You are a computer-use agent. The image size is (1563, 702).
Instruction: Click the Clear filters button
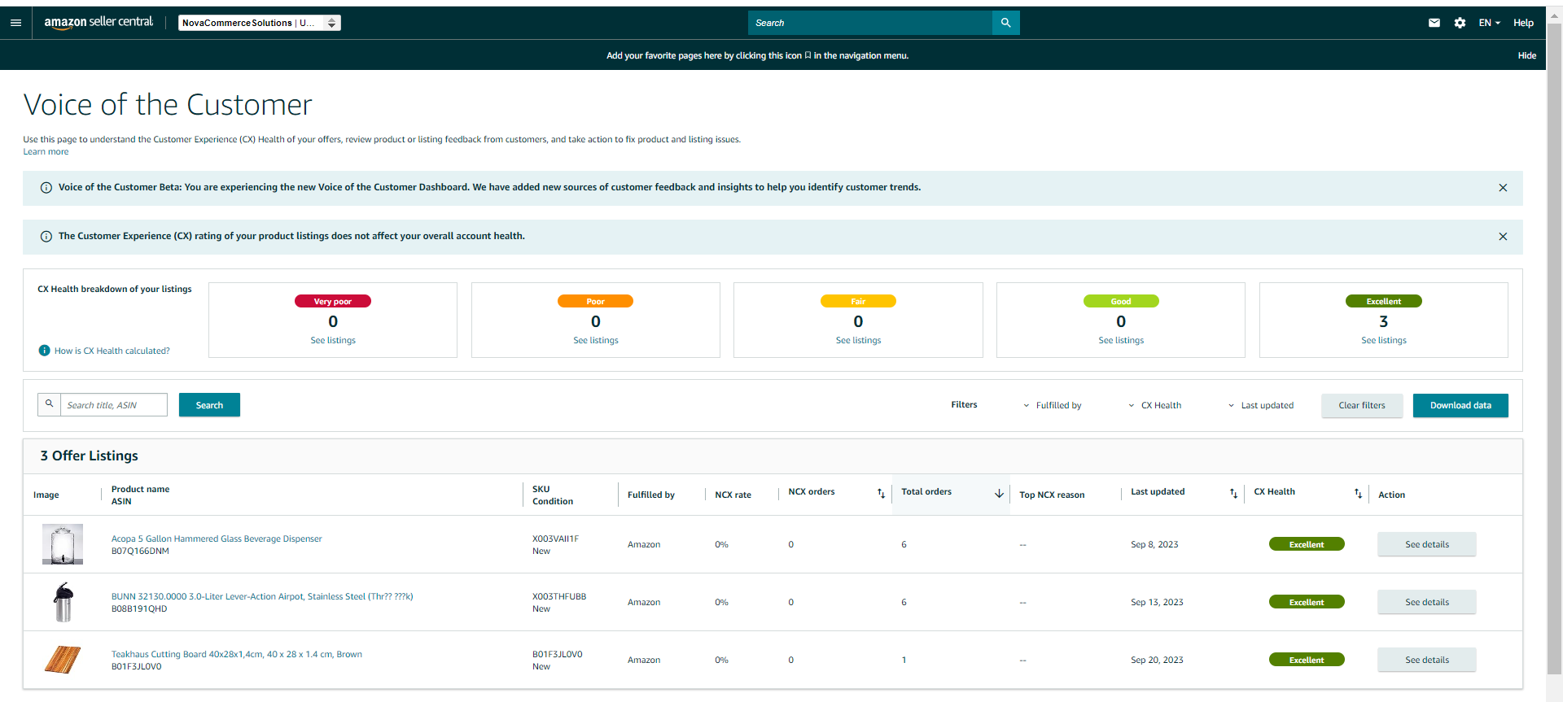coord(1362,405)
